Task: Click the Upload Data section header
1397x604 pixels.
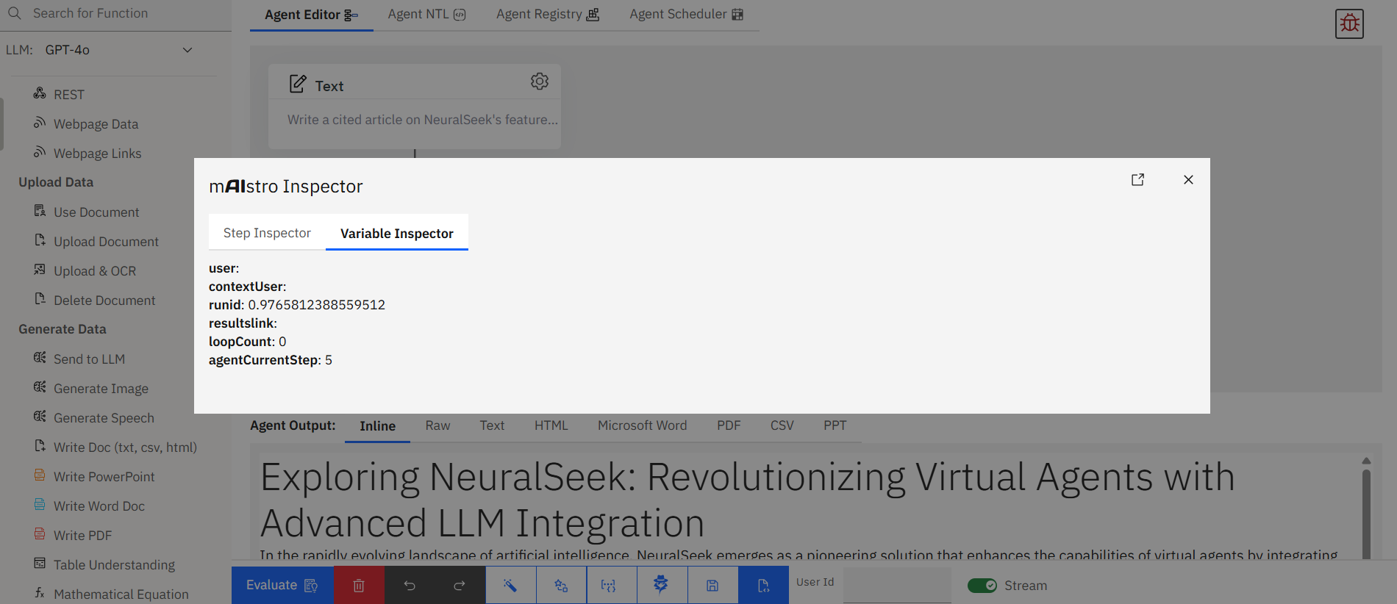Action: point(56,182)
